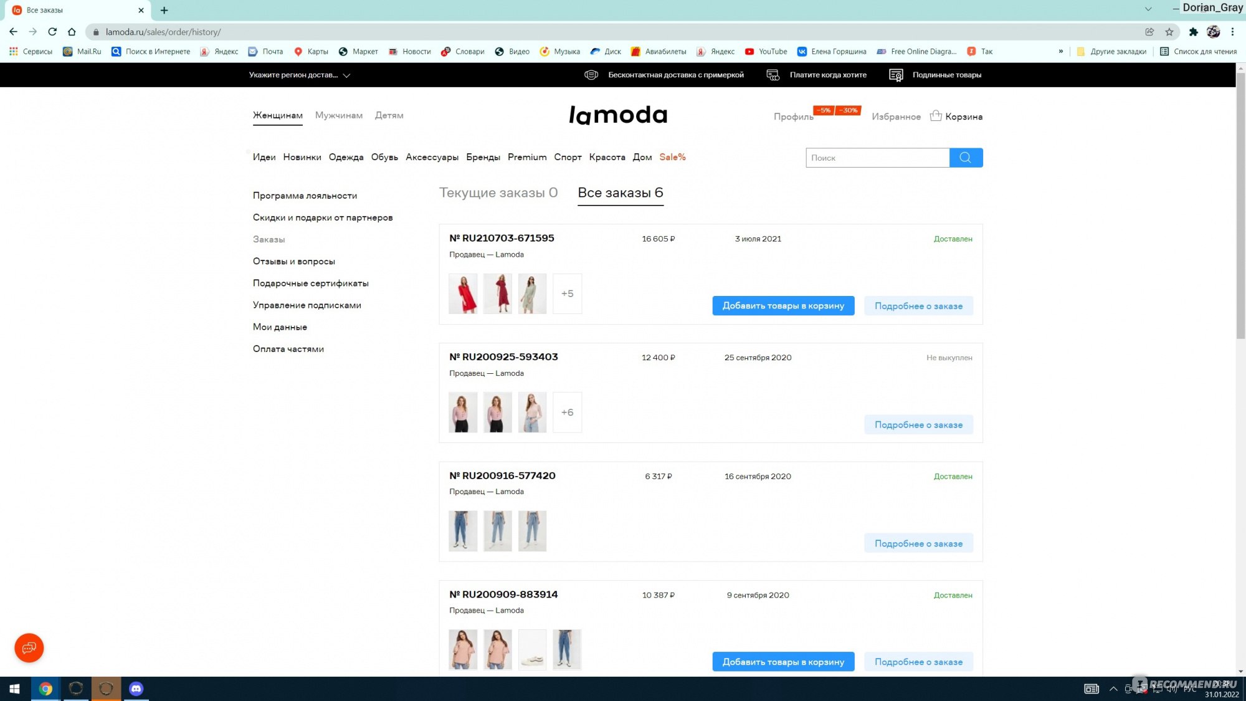
Task: Open Chrome from the taskbar
Action: [x=45, y=689]
